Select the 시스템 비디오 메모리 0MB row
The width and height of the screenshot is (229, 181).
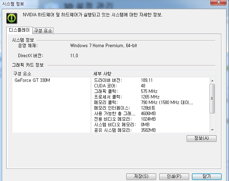[151, 125]
